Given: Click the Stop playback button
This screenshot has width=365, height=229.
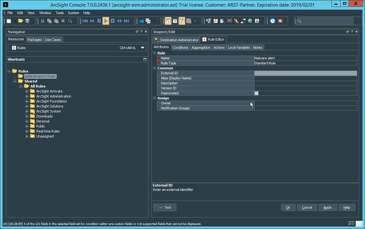Looking at the screenshot, I should [x=113, y=21].
